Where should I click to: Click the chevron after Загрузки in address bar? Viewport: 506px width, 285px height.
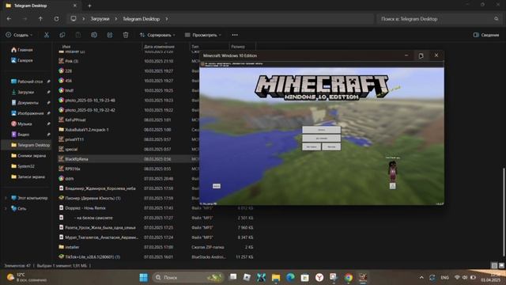(116, 19)
